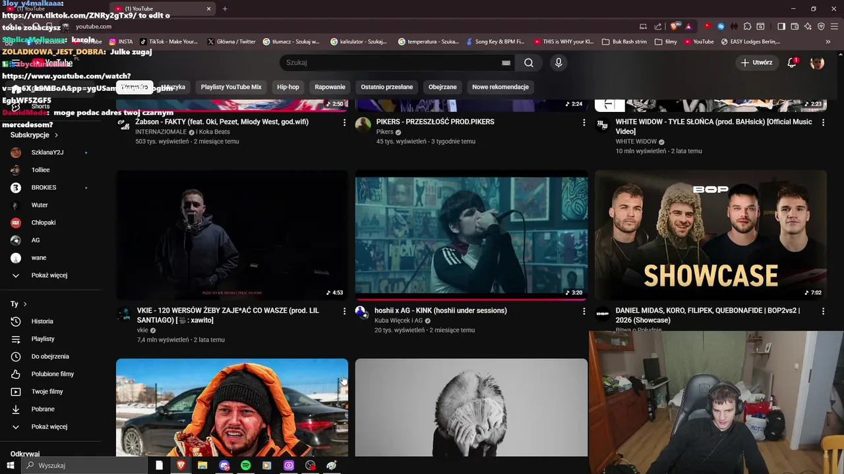Open Pikers channel link
Image resolution: width=844 pixels, height=474 pixels.
[x=384, y=132]
